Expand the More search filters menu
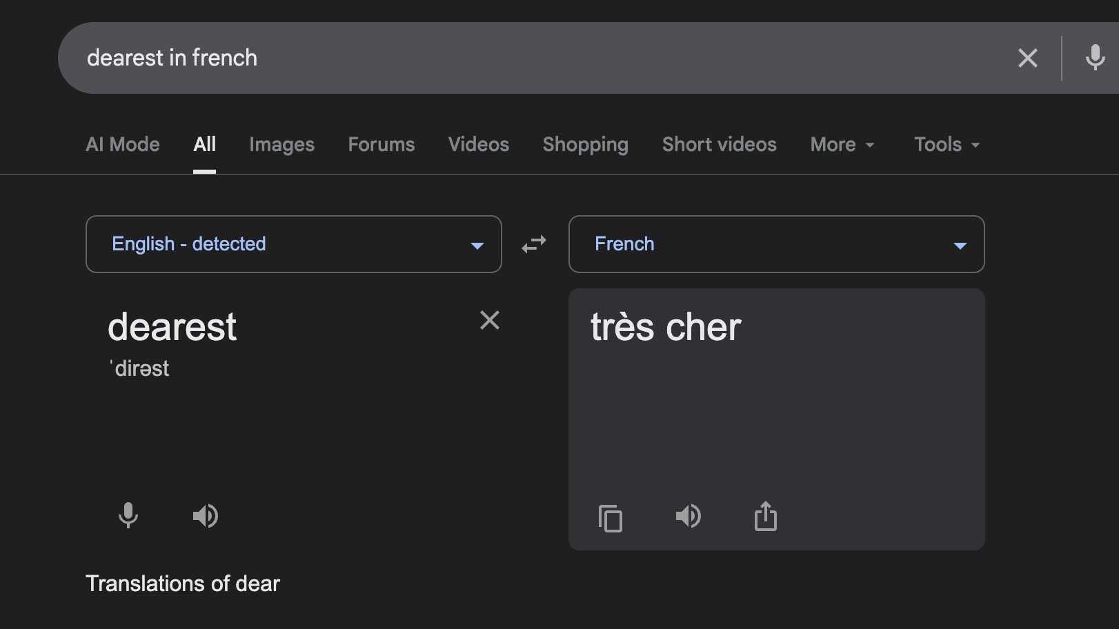 [842, 145]
